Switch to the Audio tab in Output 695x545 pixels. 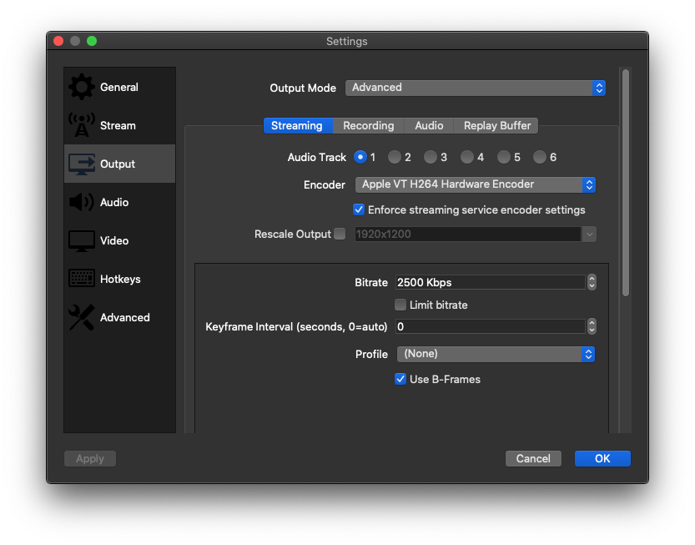pyautogui.click(x=429, y=125)
